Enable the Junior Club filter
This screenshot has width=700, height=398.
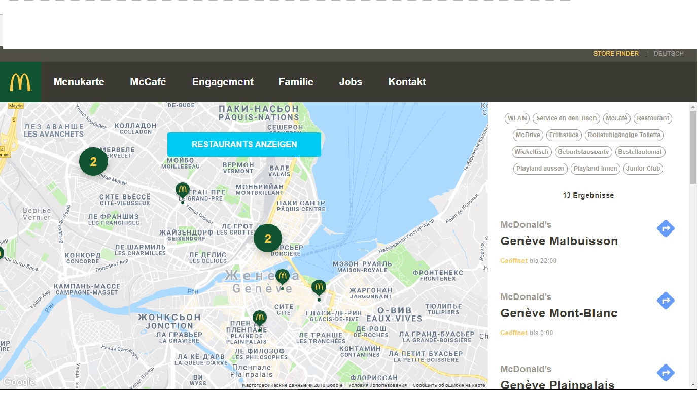coord(643,169)
